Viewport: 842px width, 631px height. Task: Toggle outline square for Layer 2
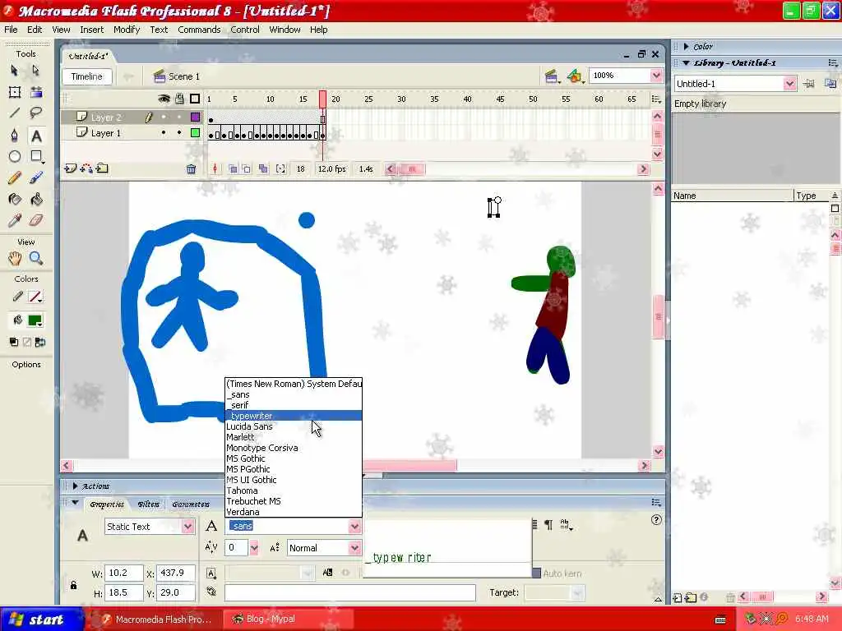[x=196, y=117]
